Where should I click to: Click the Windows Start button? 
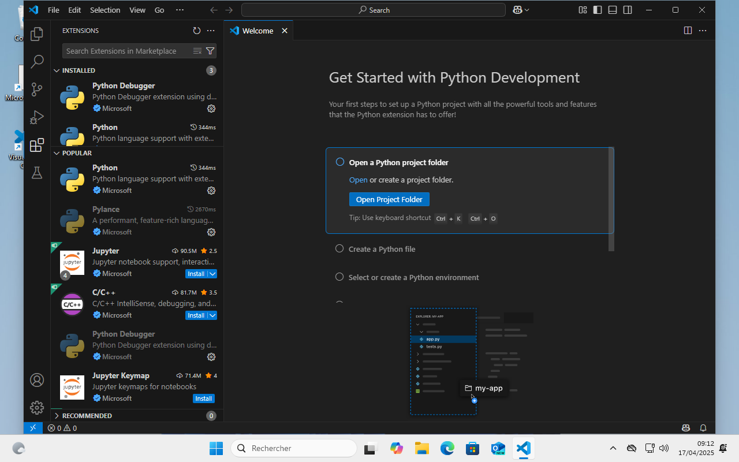coord(216,448)
